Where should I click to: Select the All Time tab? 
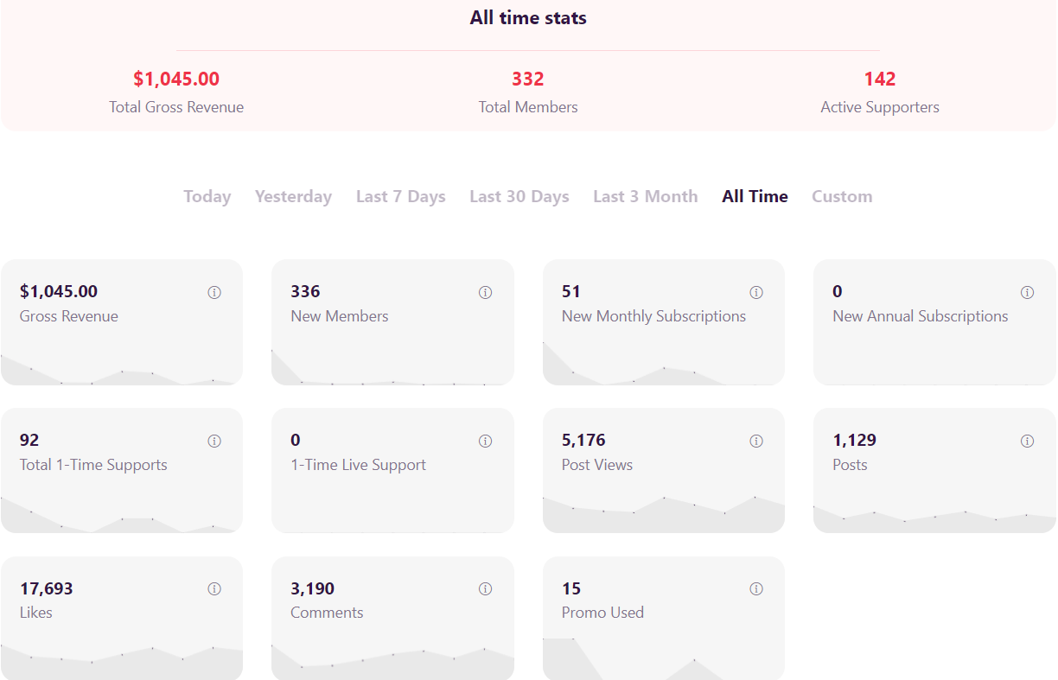tap(755, 197)
